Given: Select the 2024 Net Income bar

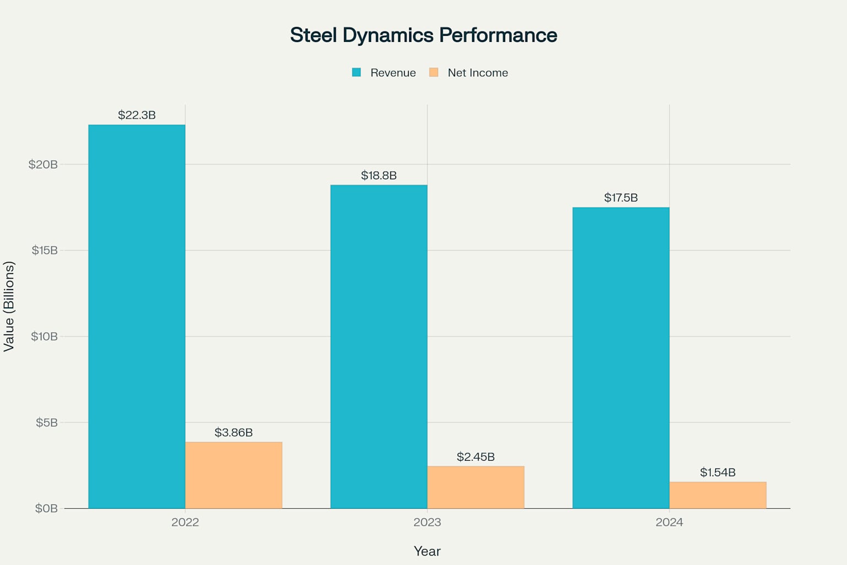Looking at the screenshot, I should [x=717, y=494].
